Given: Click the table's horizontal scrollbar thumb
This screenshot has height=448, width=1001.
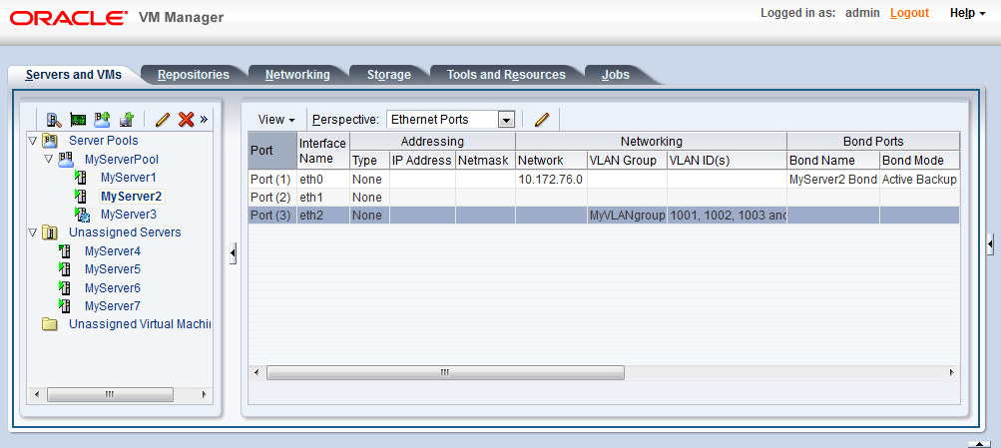Looking at the screenshot, I should pyautogui.click(x=445, y=372).
